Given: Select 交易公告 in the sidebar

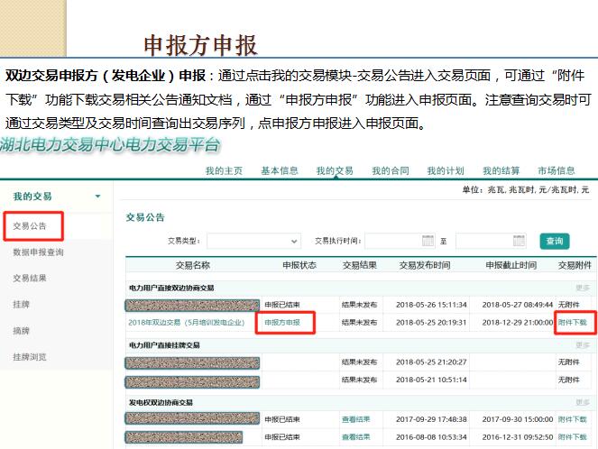Looking at the screenshot, I should 31,226.
